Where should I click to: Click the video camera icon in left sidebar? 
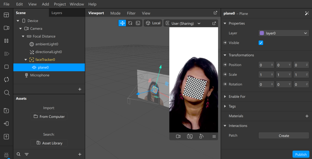[6, 28]
